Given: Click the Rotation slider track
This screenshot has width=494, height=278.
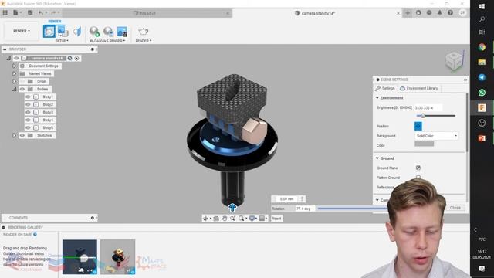Looking at the screenshot, I should pos(353,208).
